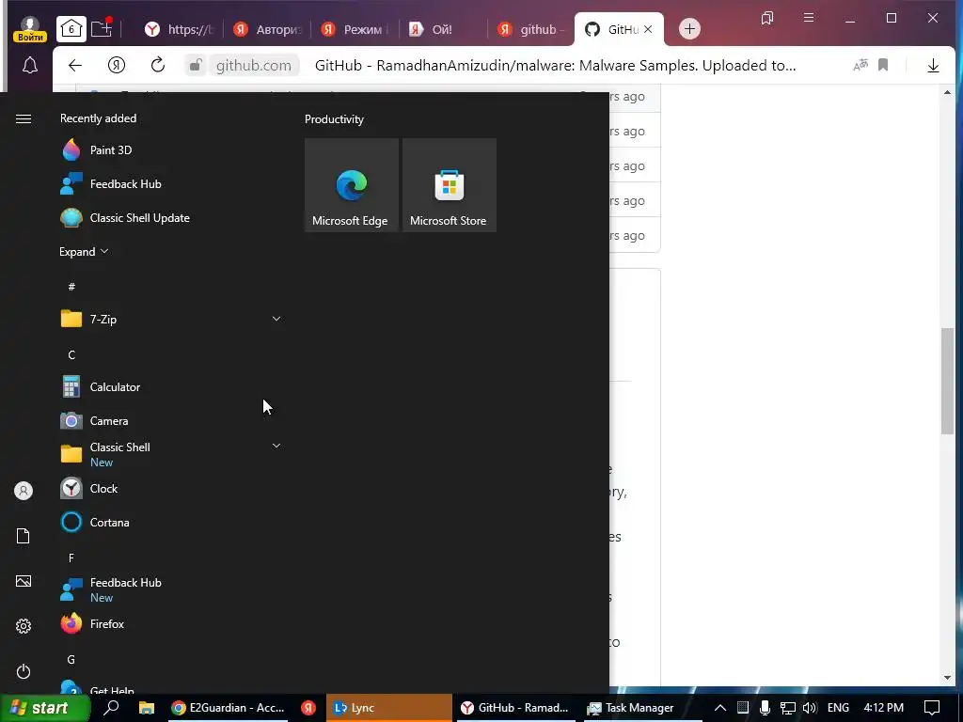Jump to letter C section header
Image resolution: width=963 pixels, height=722 pixels.
click(x=71, y=354)
